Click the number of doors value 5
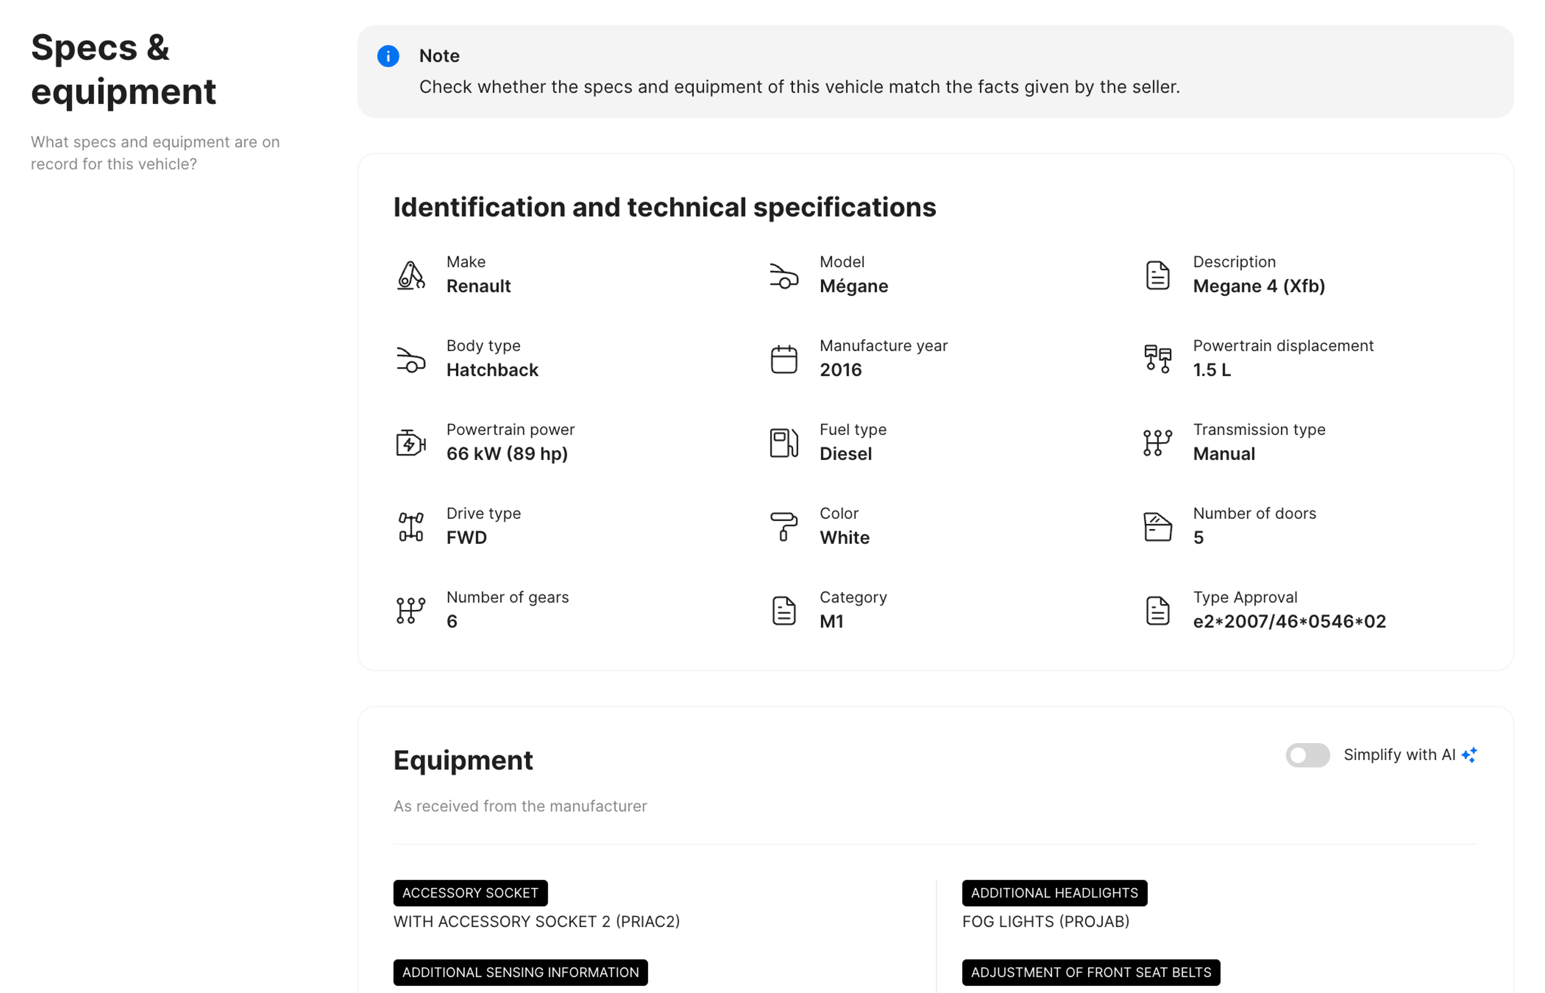Image resolution: width=1545 pixels, height=993 pixels. (1198, 538)
